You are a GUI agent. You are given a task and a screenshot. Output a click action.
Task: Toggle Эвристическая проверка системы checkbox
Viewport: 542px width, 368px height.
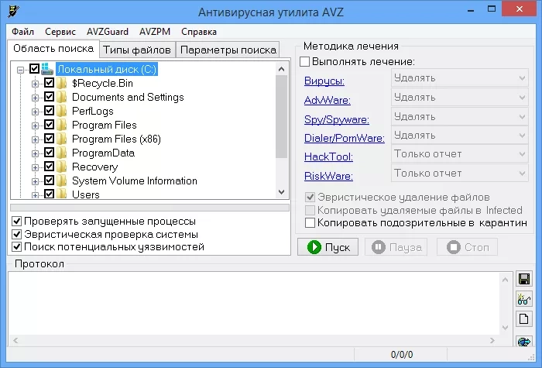tap(16, 234)
